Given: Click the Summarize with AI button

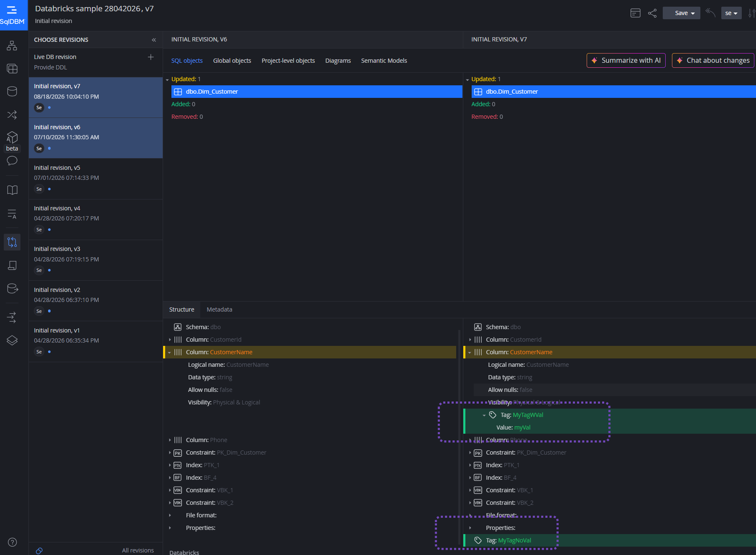Looking at the screenshot, I should click(x=626, y=60).
